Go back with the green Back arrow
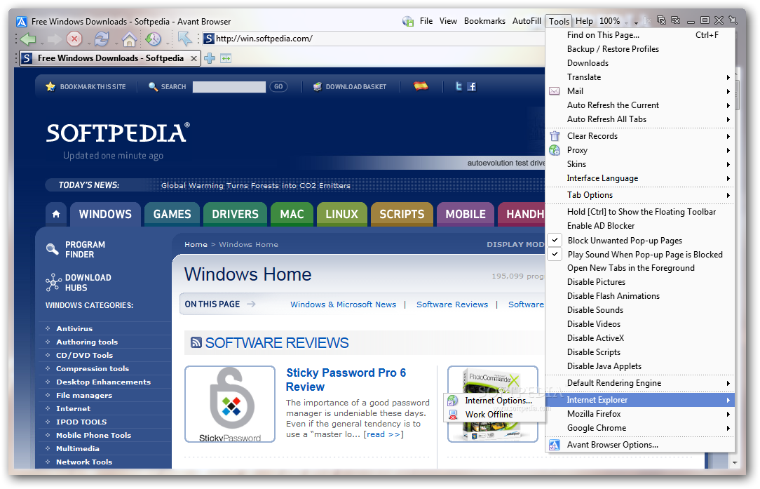 click(28, 39)
